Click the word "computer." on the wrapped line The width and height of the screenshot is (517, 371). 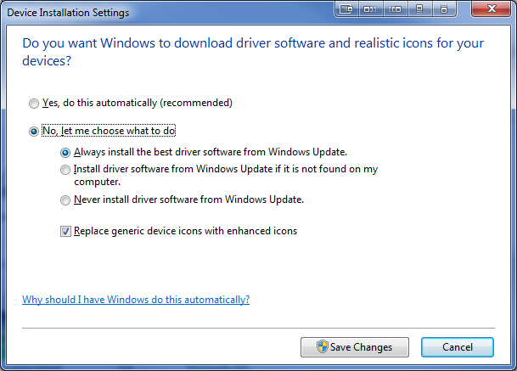97,182
